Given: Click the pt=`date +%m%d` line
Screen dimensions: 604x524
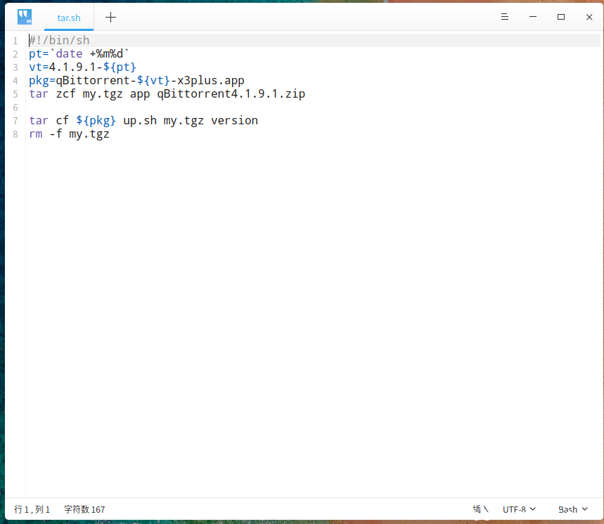Looking at the screenshot, I should (x=79, y=54).
